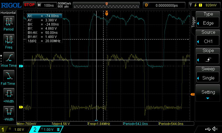The image size is (222, 133).
Task: Select the +Width measurement icon
Action: pyautogui.click(x=9, y=95)
